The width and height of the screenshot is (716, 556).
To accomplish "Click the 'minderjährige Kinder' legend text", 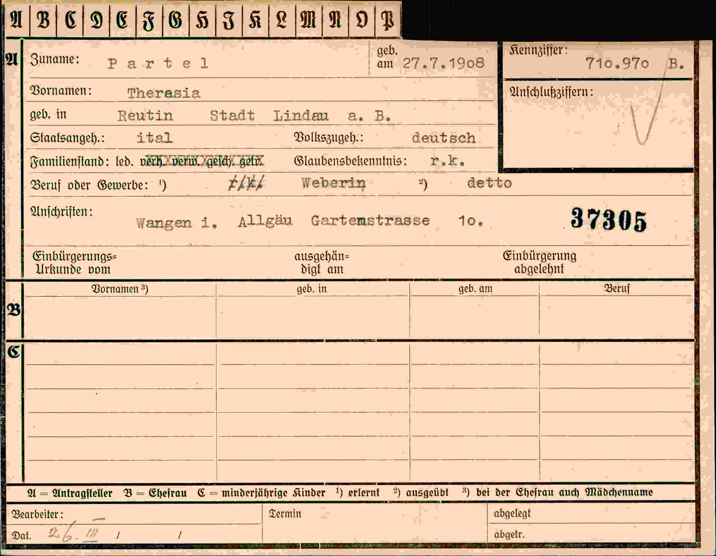I will (x=273, y=493).
